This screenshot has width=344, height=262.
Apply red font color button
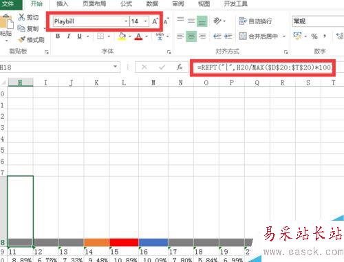pos(138,36)
